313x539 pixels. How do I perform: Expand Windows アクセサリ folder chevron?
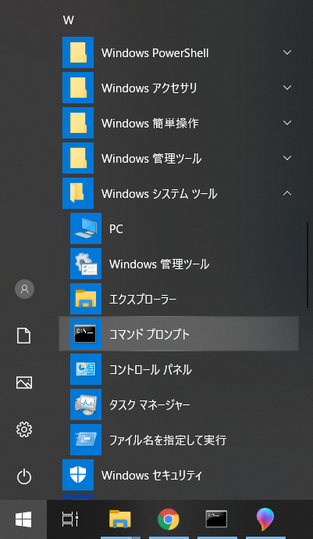(x=287, y=88)
